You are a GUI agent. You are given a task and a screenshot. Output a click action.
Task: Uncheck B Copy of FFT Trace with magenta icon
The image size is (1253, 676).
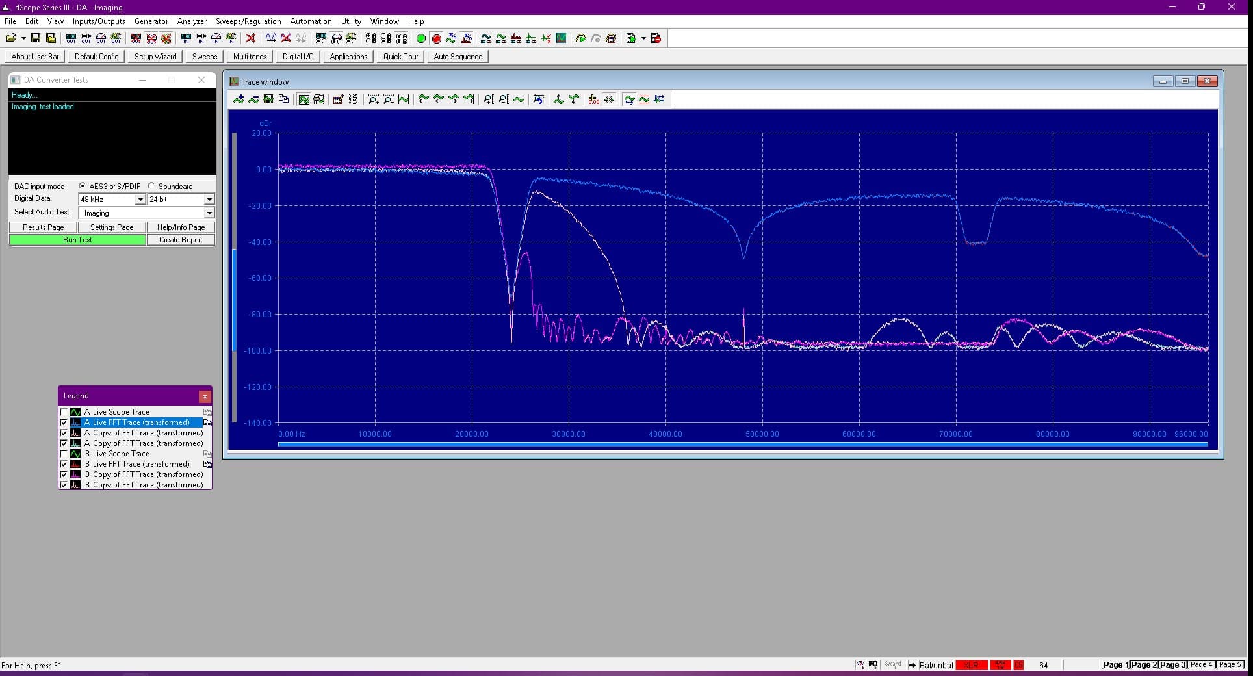click(64, 474)
